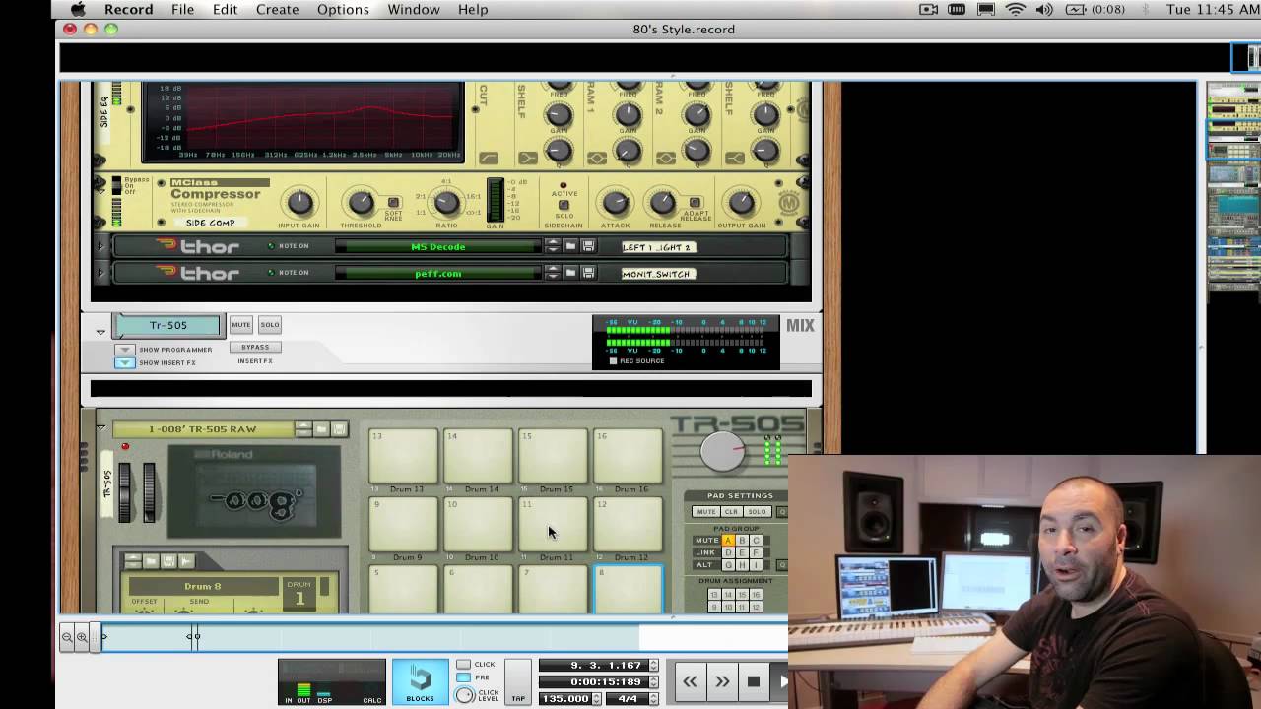Toggle sidechain Solo on the compressor
The image size is (1261, 709).
564,205
